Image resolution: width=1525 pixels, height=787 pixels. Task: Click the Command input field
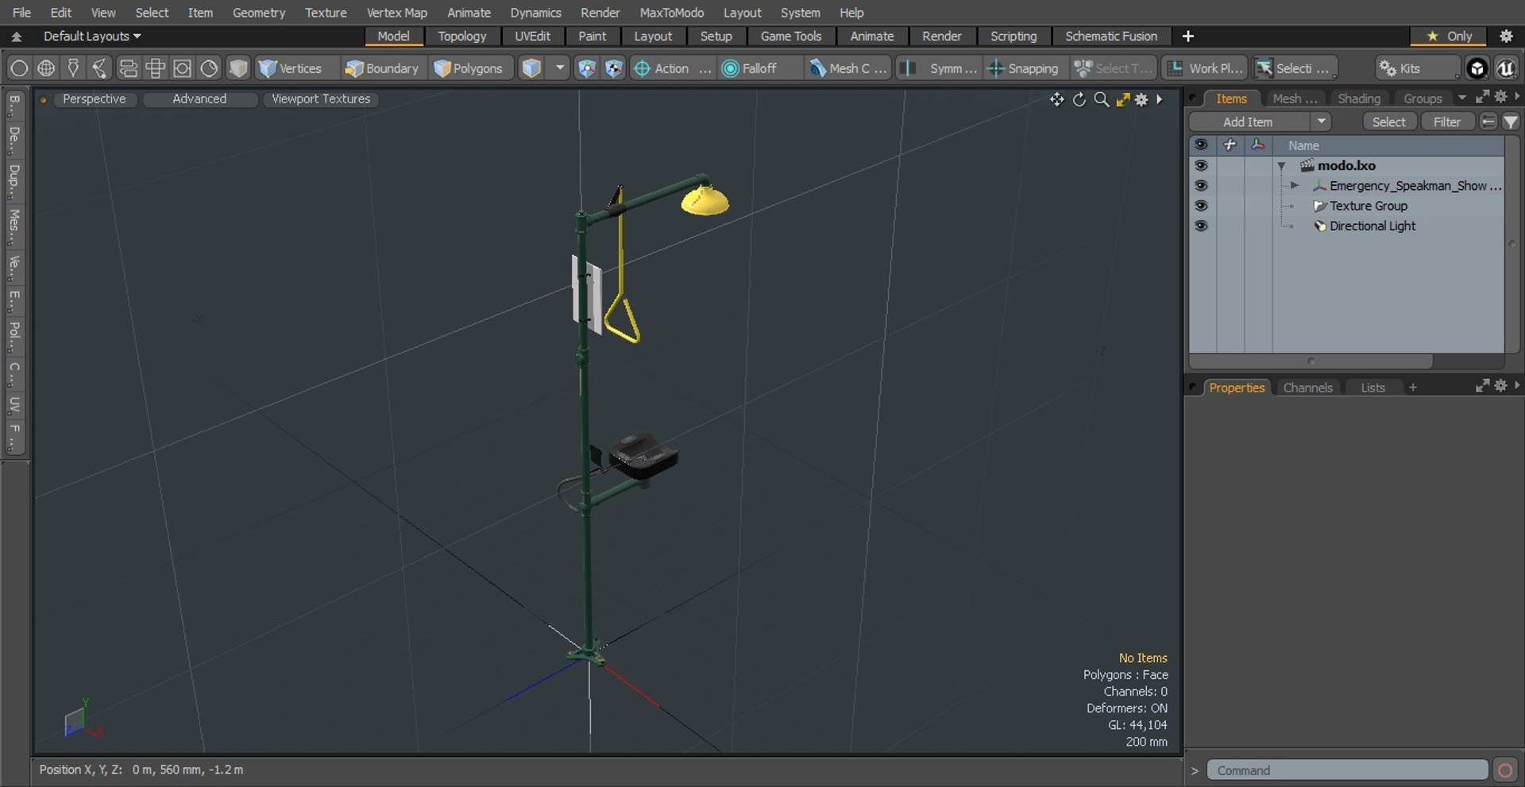(1347, 770)
